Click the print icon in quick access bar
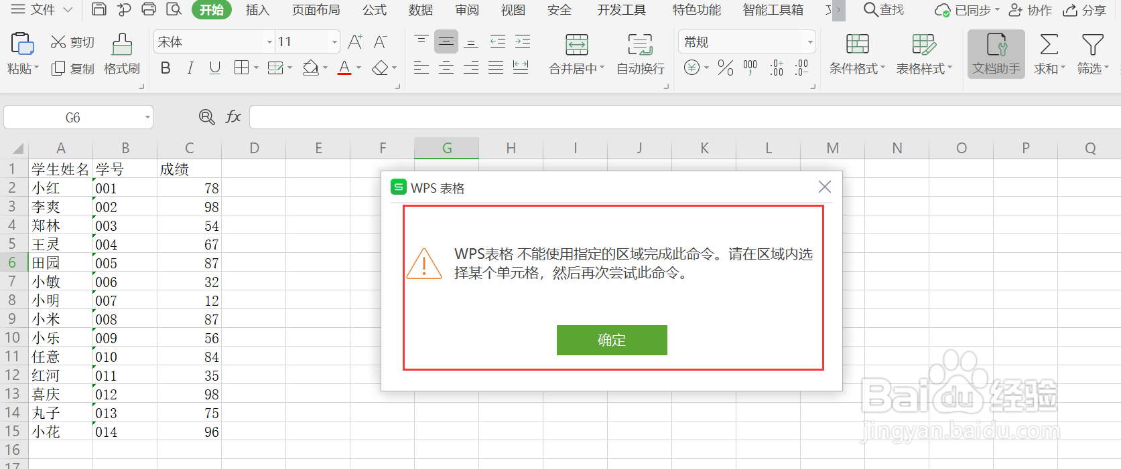 (149, 9)
